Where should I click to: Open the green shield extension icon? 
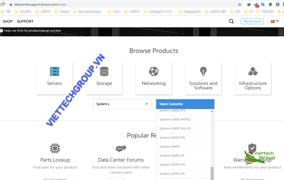click(x=270, y=5)
